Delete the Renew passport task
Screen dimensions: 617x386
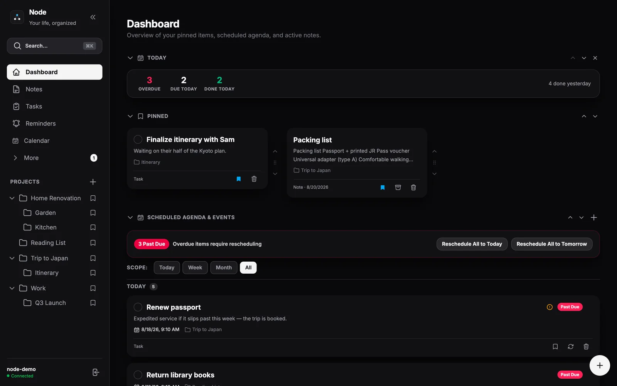pyautogui.click(x=586, y=347)
